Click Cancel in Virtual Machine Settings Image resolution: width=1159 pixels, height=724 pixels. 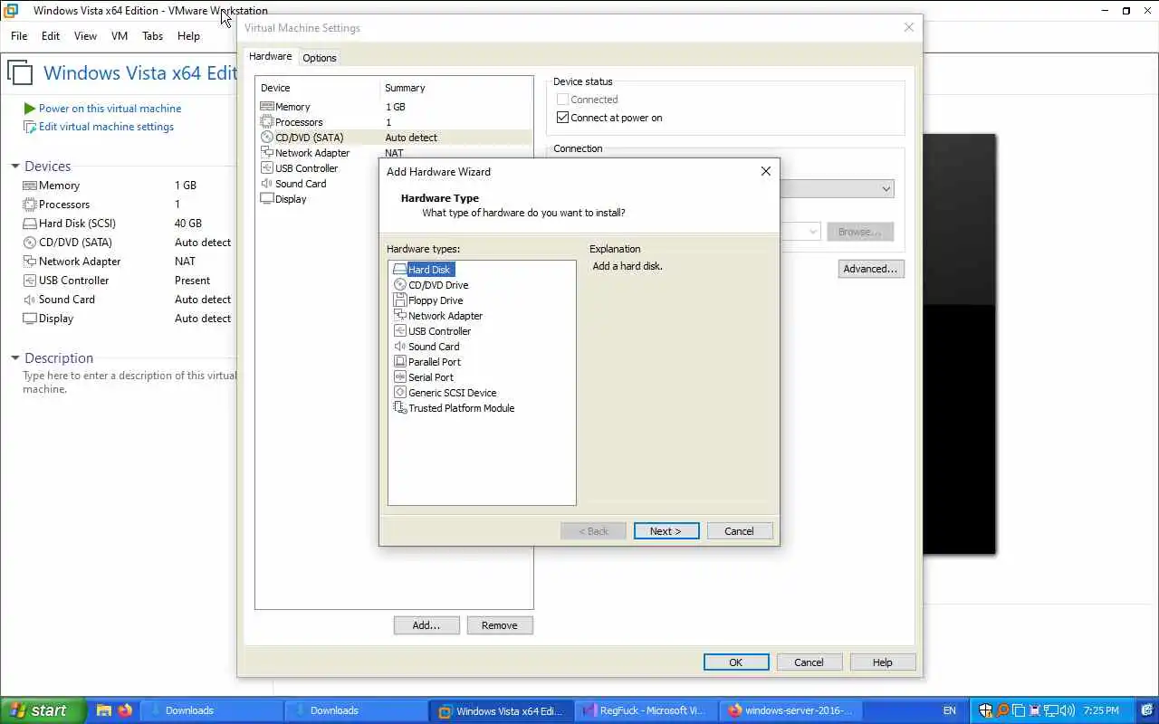pyautogui.click(x=809, y=662)
